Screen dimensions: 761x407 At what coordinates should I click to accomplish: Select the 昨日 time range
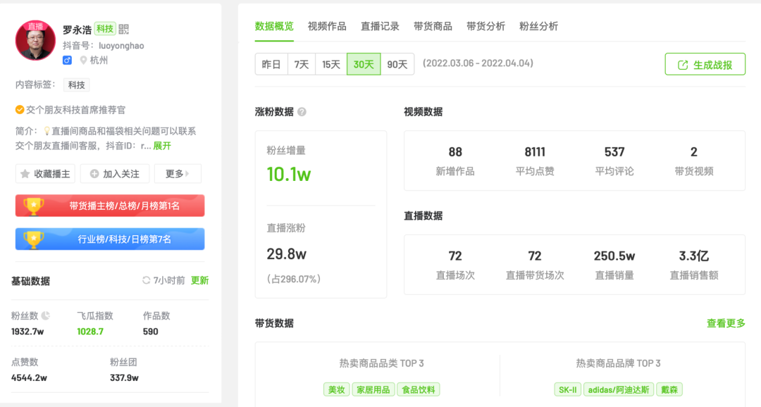(271, 64)
